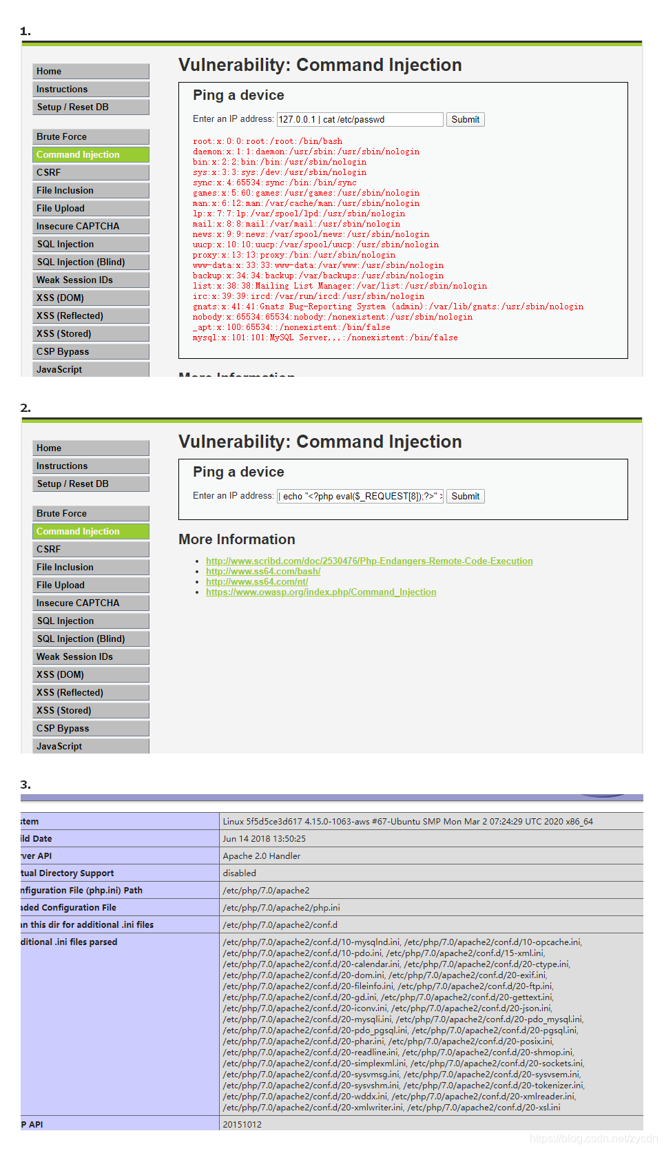This screenshot has width=664, height=1151.
Task: Select the 'Loaded Configuration File' label cell
Action: (x=120, y=907)
